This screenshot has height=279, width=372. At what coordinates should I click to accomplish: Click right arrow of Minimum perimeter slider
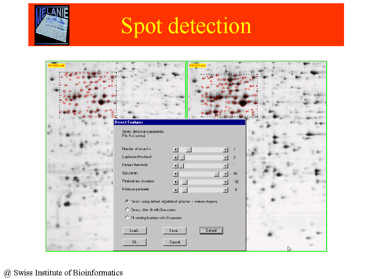pos(226,190)
